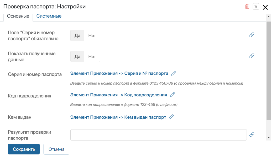The image size is (271, 156).
Task: Set mandatory passport field to 'Нет'
Action: [92, 36]
